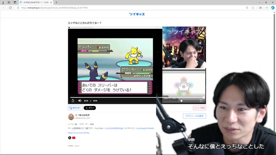Click the X (Twitter) profile icon

[x=70, y=138]
